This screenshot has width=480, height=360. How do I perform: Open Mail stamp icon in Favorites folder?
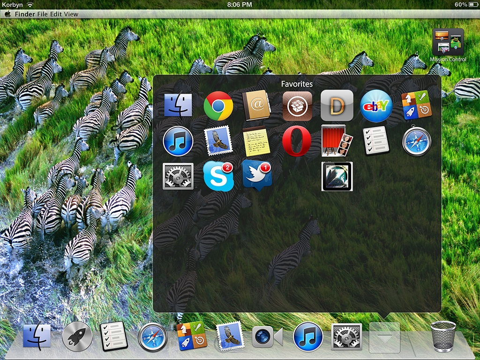pyautogui.click(x=218, y=141)
